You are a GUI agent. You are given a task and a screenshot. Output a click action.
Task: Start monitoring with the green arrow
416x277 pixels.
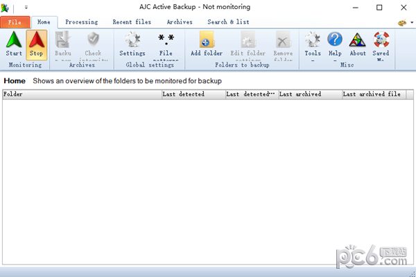tap(14, 44)
